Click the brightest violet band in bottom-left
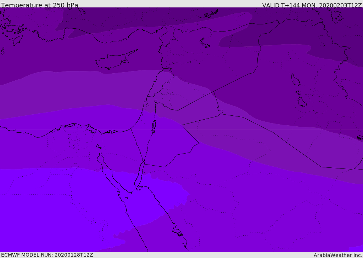Viewport: 363px width, 258px height. tap(53, 212)
